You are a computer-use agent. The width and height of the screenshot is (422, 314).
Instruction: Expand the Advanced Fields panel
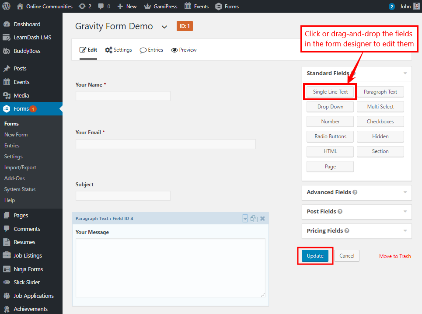point(405,192)
